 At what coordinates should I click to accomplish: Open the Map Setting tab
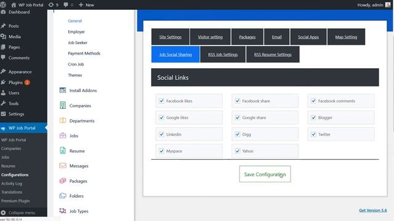[x=346, y=37]
